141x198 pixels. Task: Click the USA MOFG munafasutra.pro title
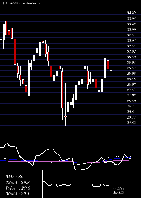click(22, 3)
